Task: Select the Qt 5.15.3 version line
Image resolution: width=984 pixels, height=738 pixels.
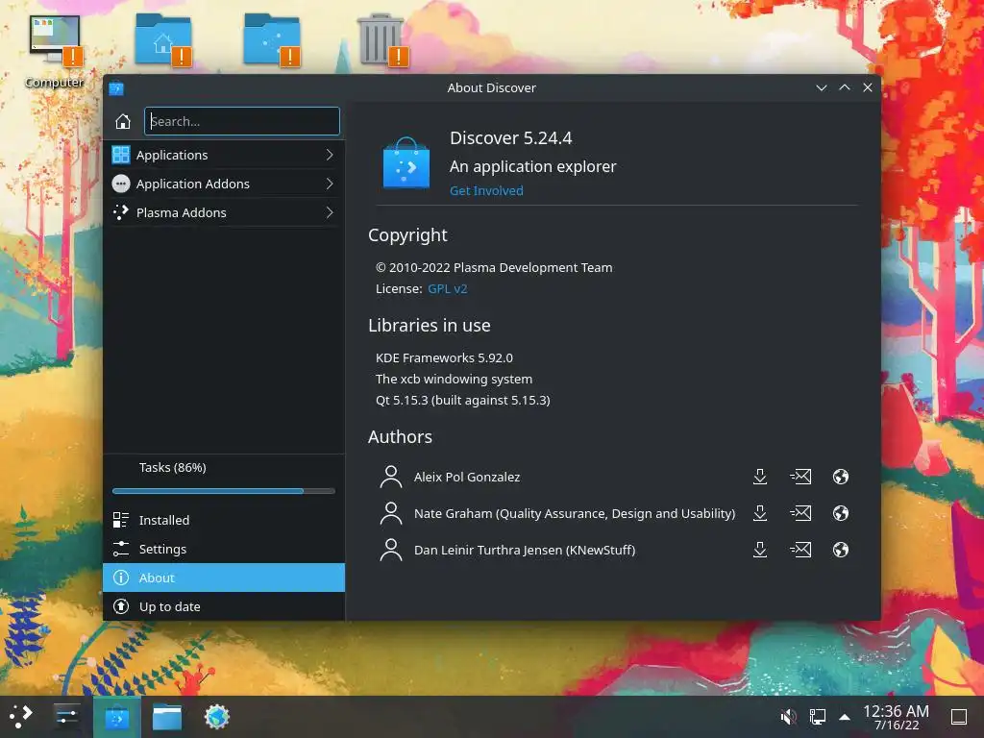Action: pos(462,401)
